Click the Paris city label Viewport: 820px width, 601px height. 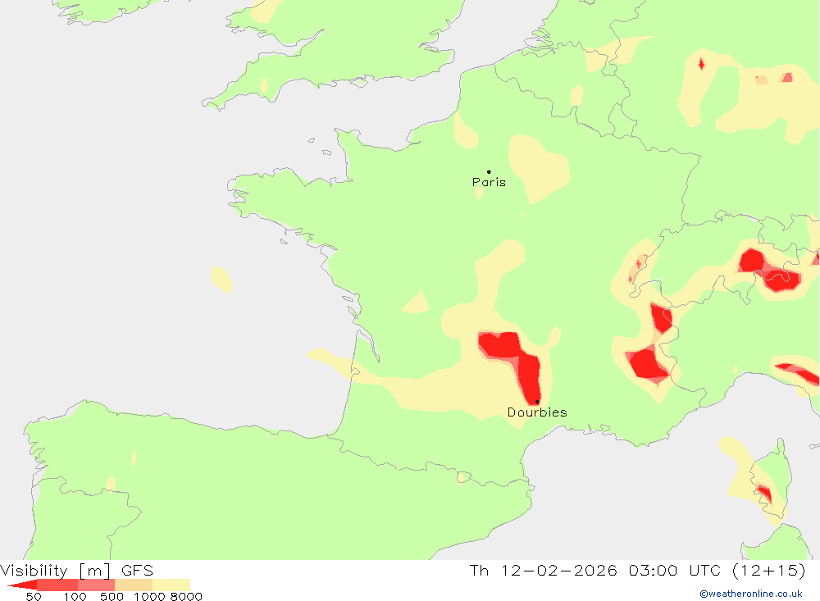pos(489,182)
